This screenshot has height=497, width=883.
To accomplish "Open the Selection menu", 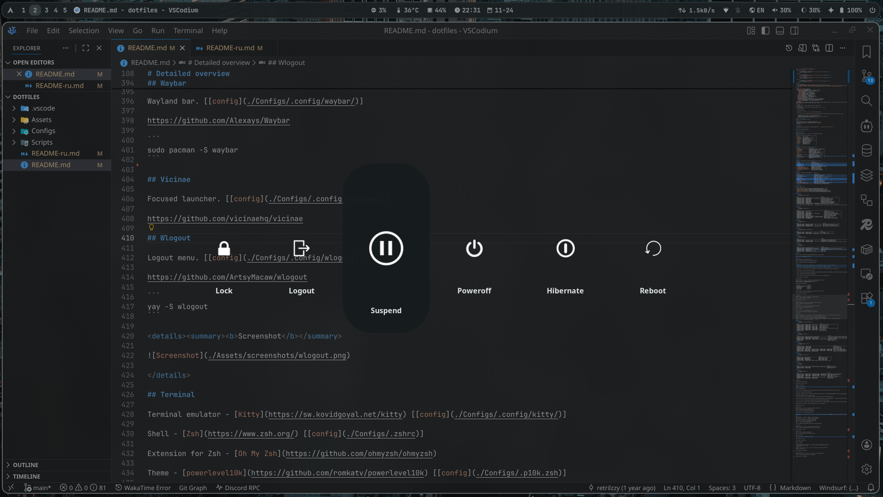I will click(84, 31).
